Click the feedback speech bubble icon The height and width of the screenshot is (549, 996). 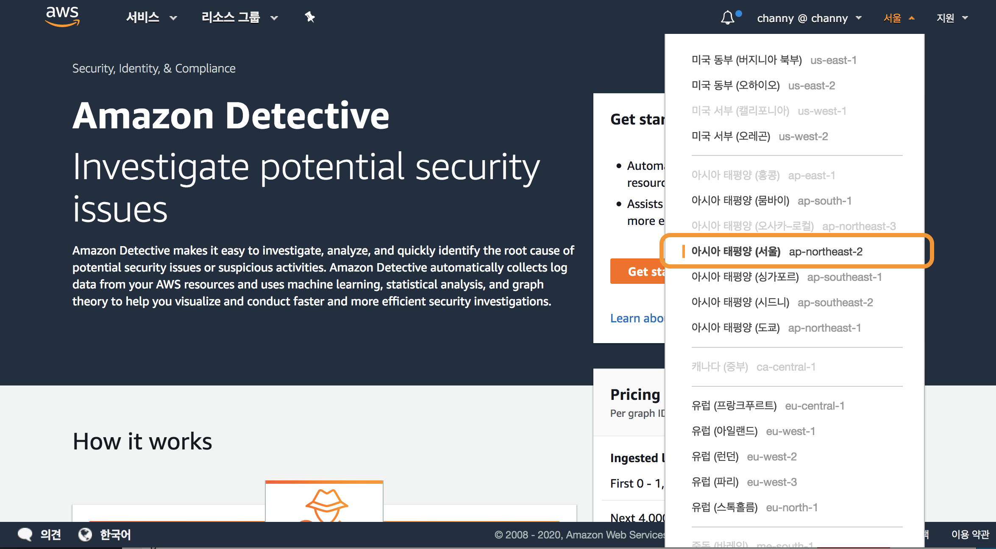point(25,534)
